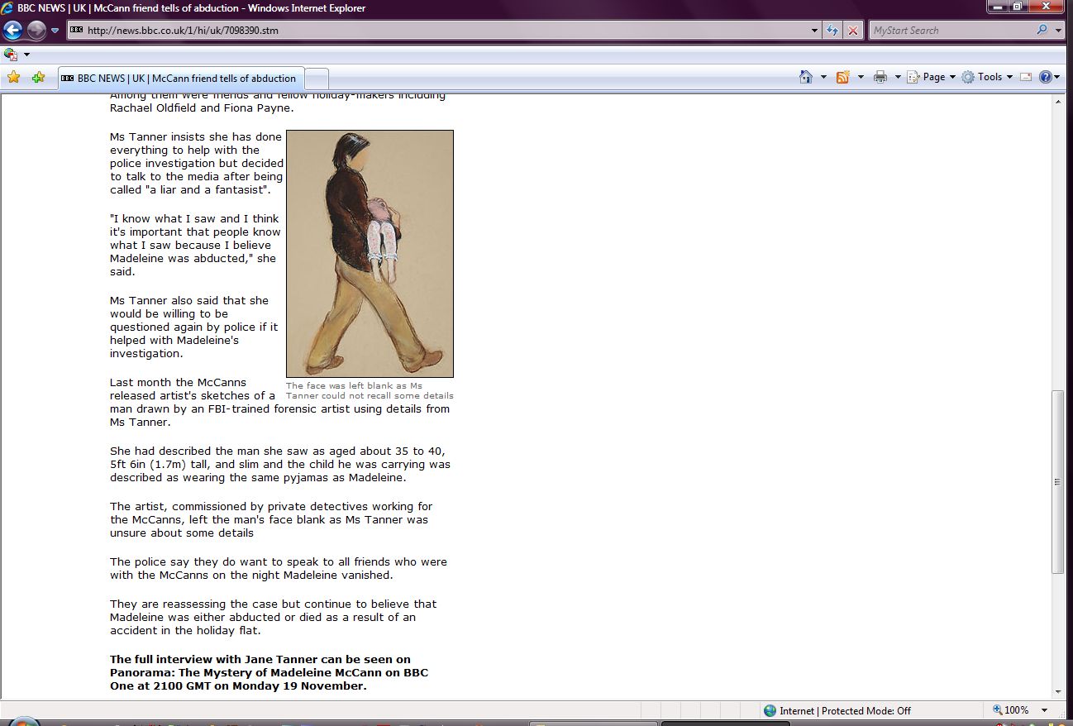Click the RSS Feeds icon
Image resolution: width=1073 pixels, height=726 pixels.
[x=843, y=77]
